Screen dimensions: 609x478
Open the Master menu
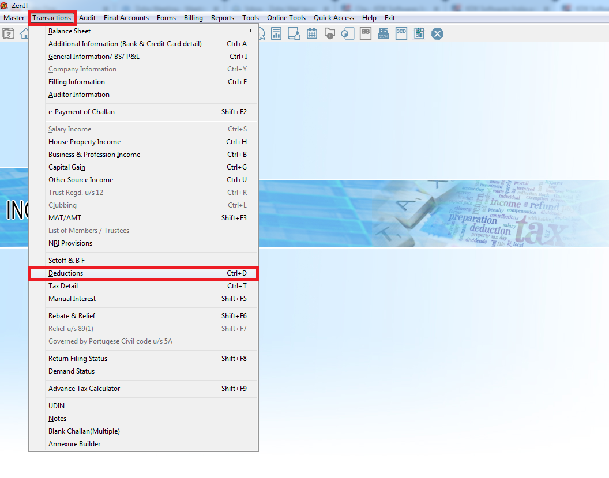click(14, 18)
